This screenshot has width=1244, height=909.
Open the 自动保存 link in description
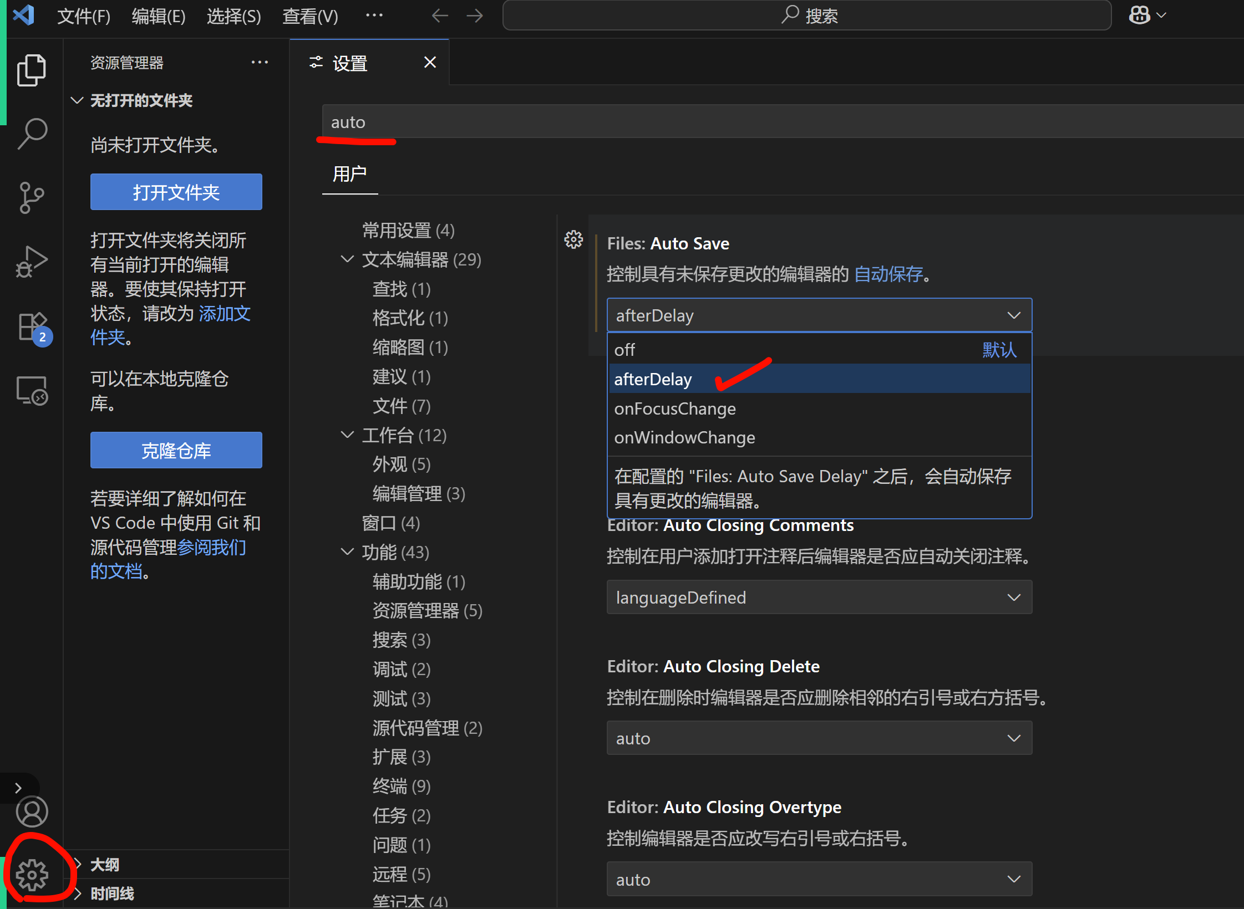(888, 274)
